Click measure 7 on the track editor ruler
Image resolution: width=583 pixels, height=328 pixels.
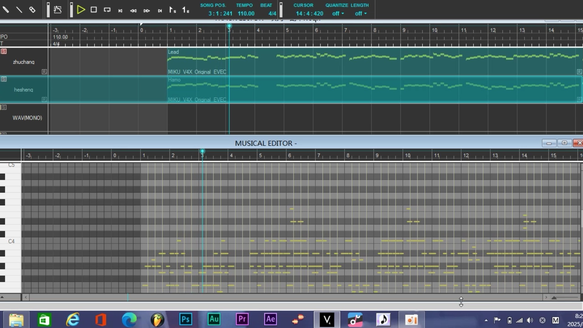click(346, 30)
